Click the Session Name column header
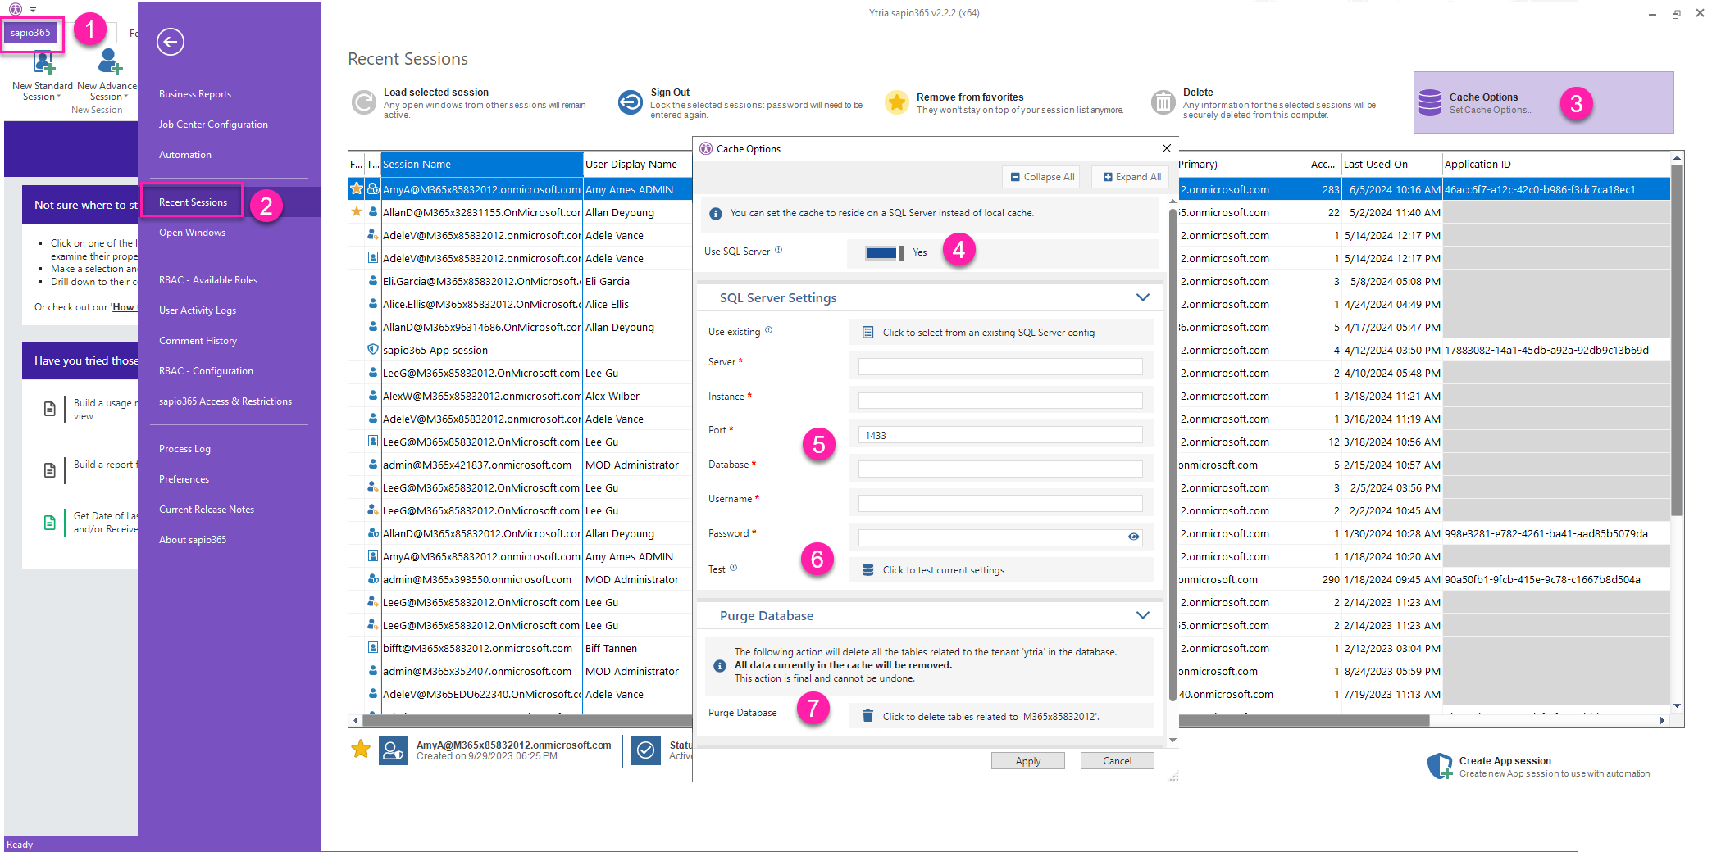This screenshot has width=1712, height=852. [482, 164]
